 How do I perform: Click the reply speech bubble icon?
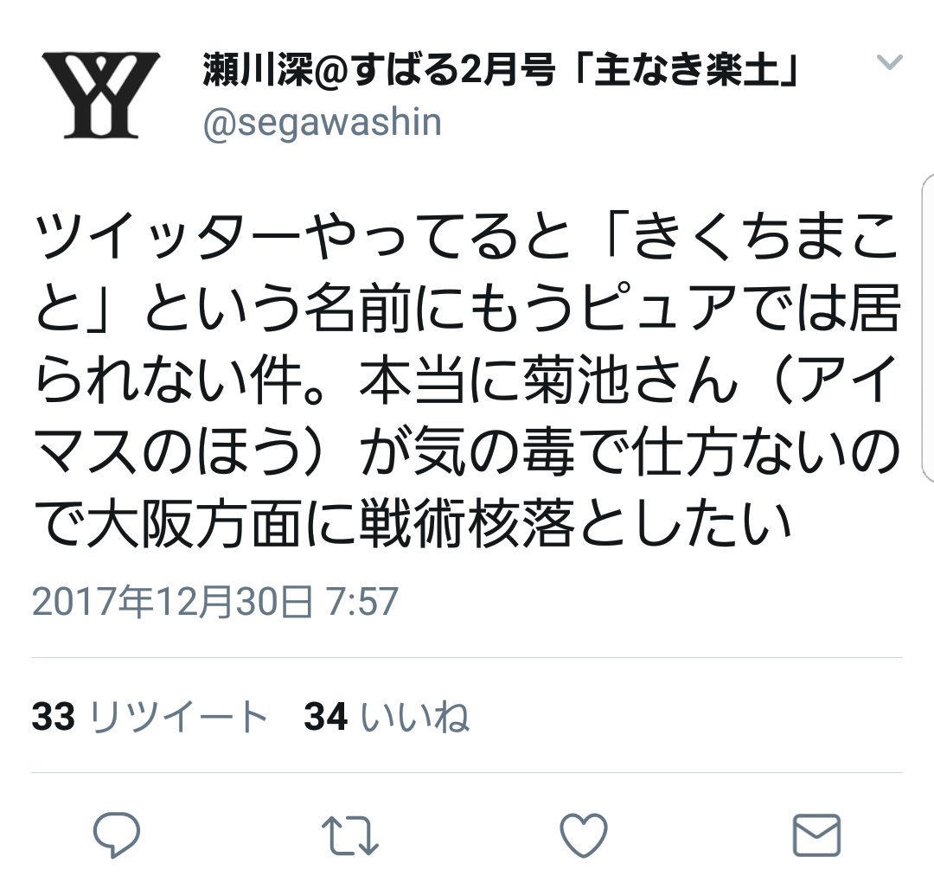click(117, 834)
